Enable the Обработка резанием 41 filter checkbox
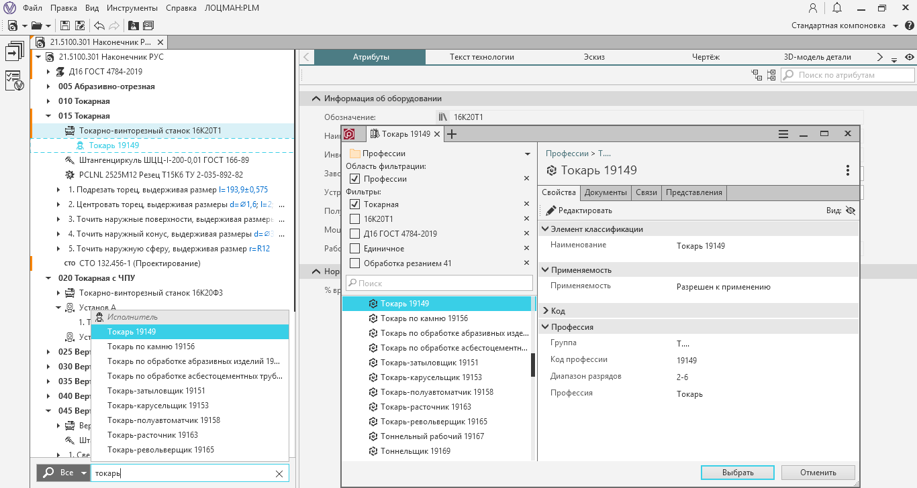Viewport: 917px width, 488px height. [x=355, y=263]
